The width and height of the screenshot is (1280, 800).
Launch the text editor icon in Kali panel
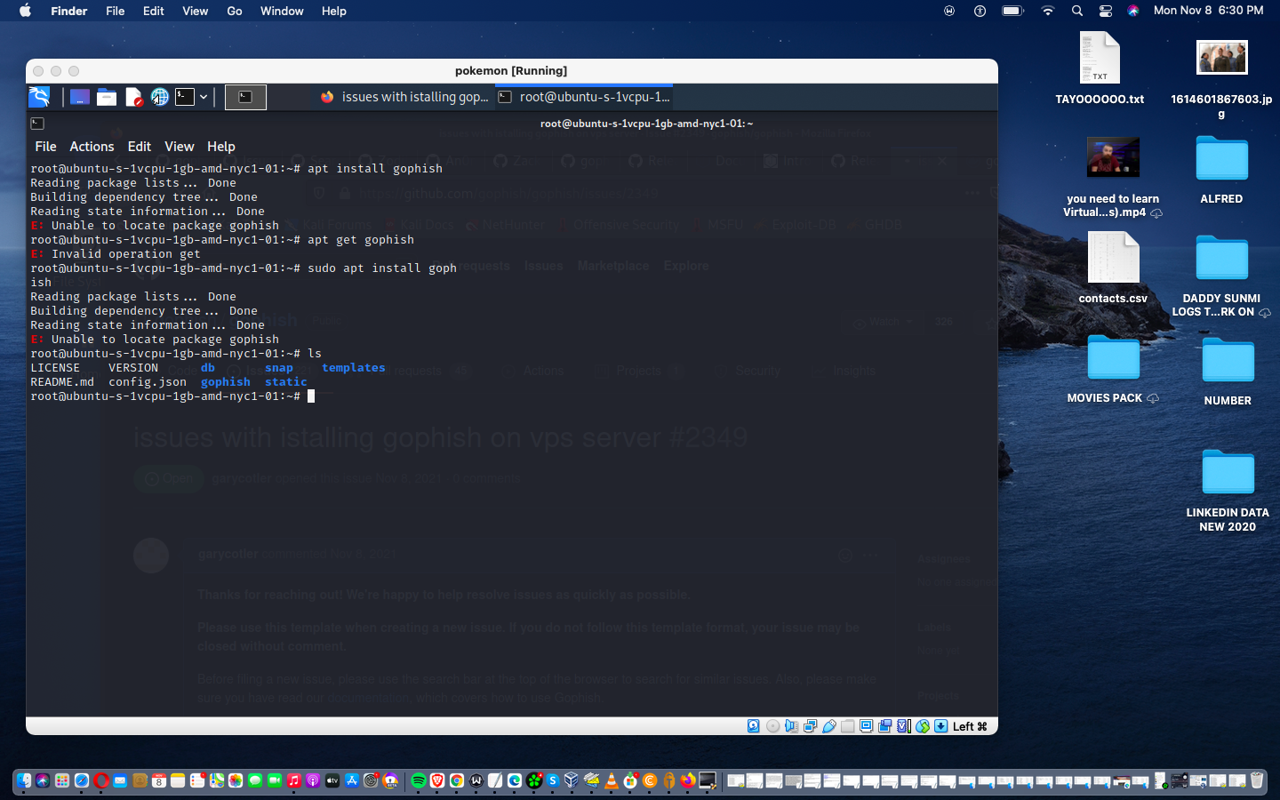click(x=133, y=97)
